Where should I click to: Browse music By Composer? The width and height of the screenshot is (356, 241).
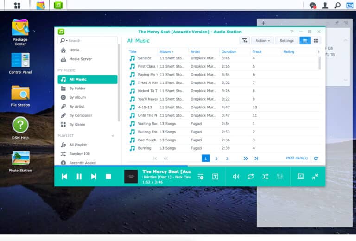[x=88, y=115]
